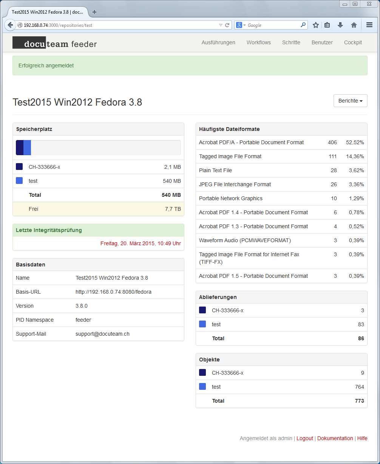Bookmark this page with star icon
This screenshot has width=380, height=464.
click(x=316, y=25)
